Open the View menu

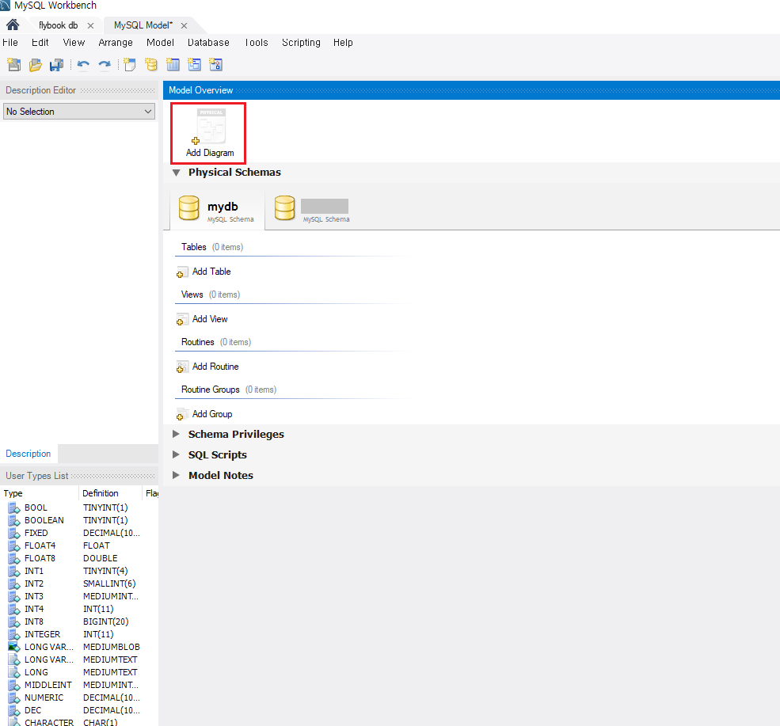pos(74,42)
